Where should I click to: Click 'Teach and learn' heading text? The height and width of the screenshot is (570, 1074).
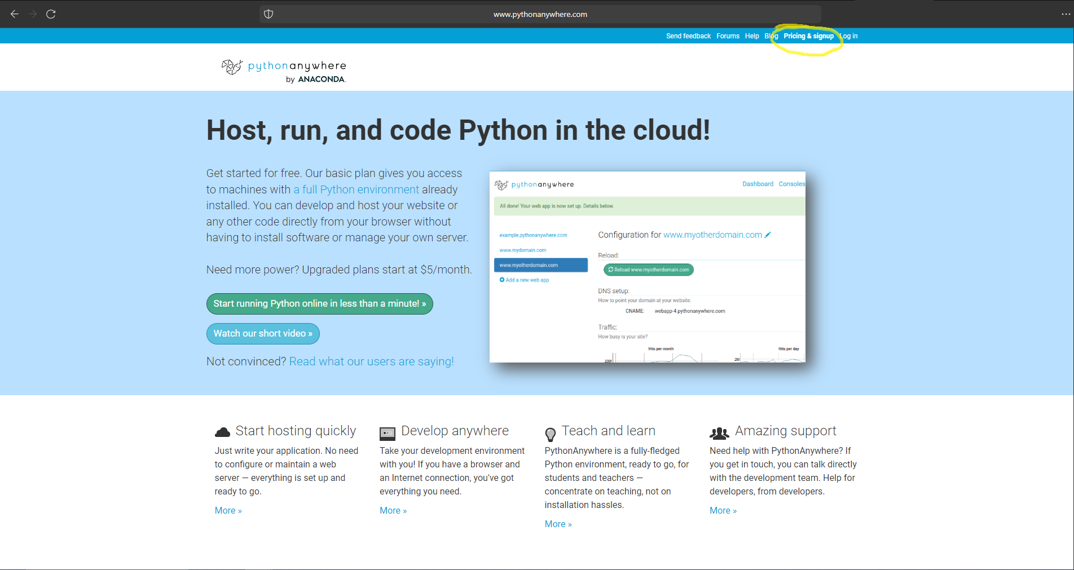(x=609, y=431)
